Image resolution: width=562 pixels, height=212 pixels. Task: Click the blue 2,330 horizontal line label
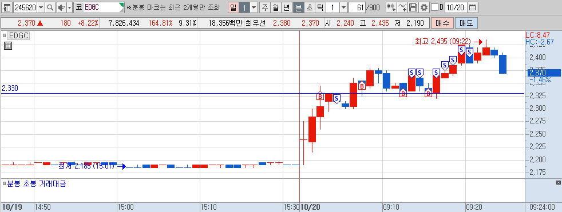10,88
